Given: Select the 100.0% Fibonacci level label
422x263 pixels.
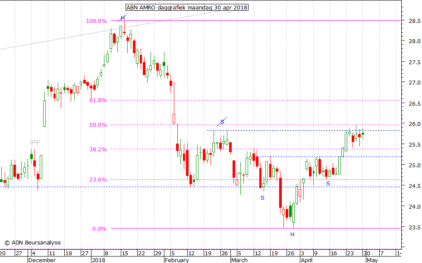Looking at the screenshot, I should [96, 21].
